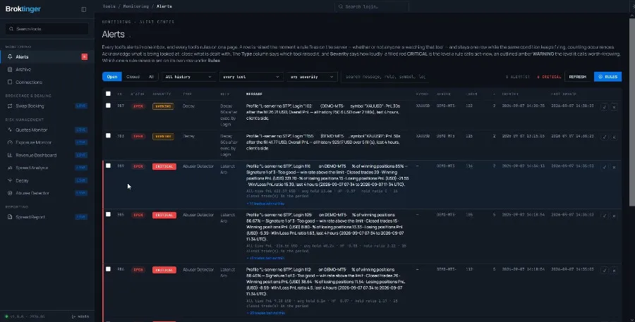Acknowledge alert 987 with checkmark icon

[x=604, y=107]
